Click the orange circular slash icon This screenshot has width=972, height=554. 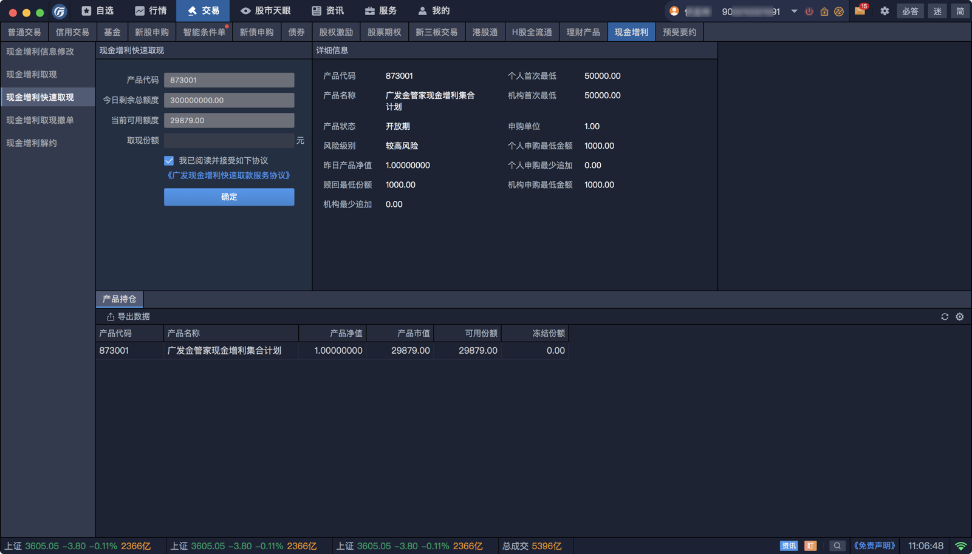pos(839,12)
